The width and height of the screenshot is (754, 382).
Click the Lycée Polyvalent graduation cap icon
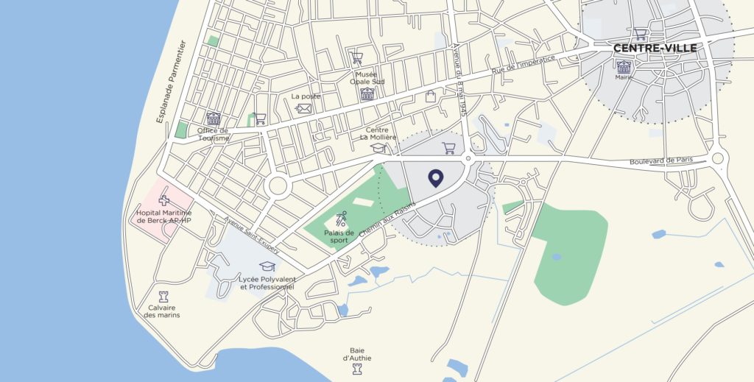click(x=267, y=266)
